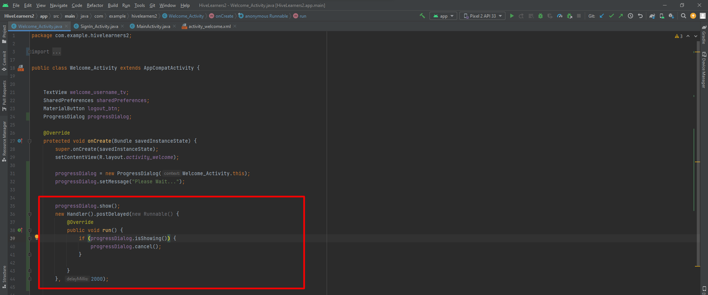Open the Git menu
The height and width of the screenshot is (295, 708).
152,5
